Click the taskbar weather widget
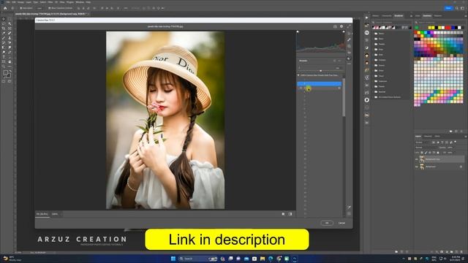 click(x=12, y=259)
